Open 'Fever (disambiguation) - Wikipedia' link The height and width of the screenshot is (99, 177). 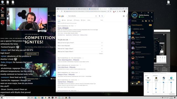click(68, 60)
